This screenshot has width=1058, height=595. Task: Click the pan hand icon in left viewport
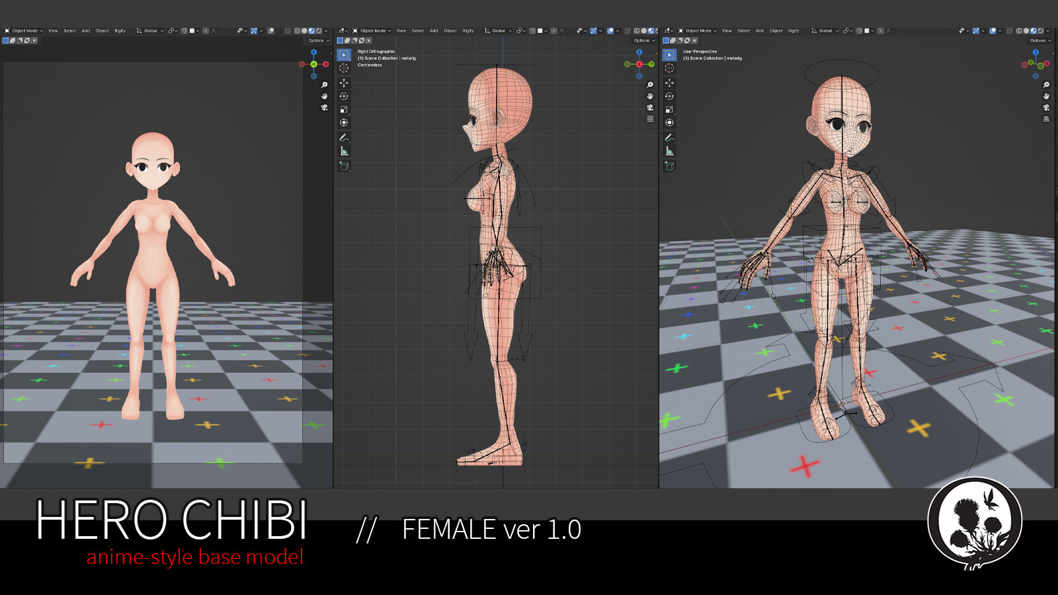click(324, 96)
